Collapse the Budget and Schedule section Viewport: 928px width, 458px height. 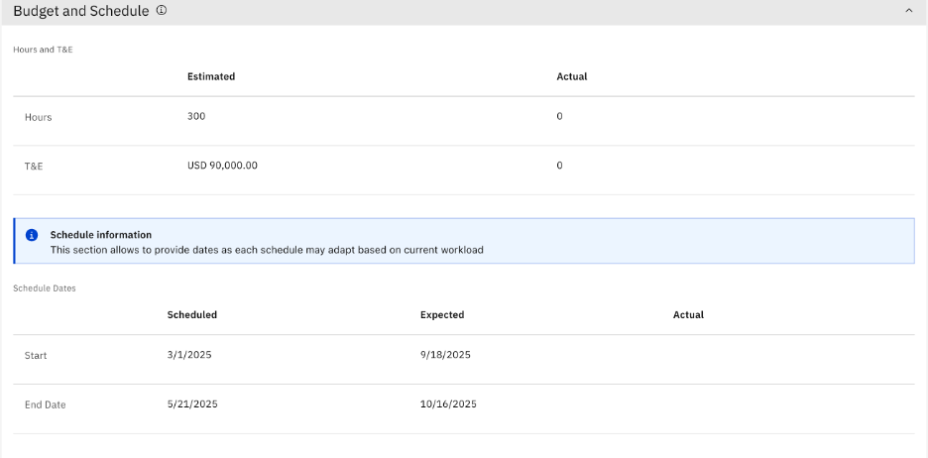[x=908, y=11]
